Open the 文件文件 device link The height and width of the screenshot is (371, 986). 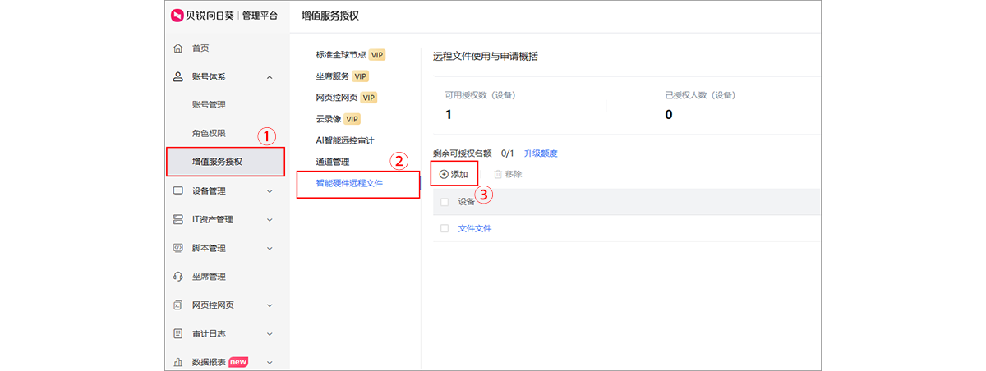pyautogui.click(x=474, y=228)
